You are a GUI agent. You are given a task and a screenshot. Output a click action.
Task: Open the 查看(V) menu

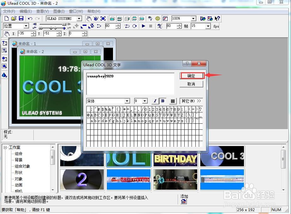43,11
